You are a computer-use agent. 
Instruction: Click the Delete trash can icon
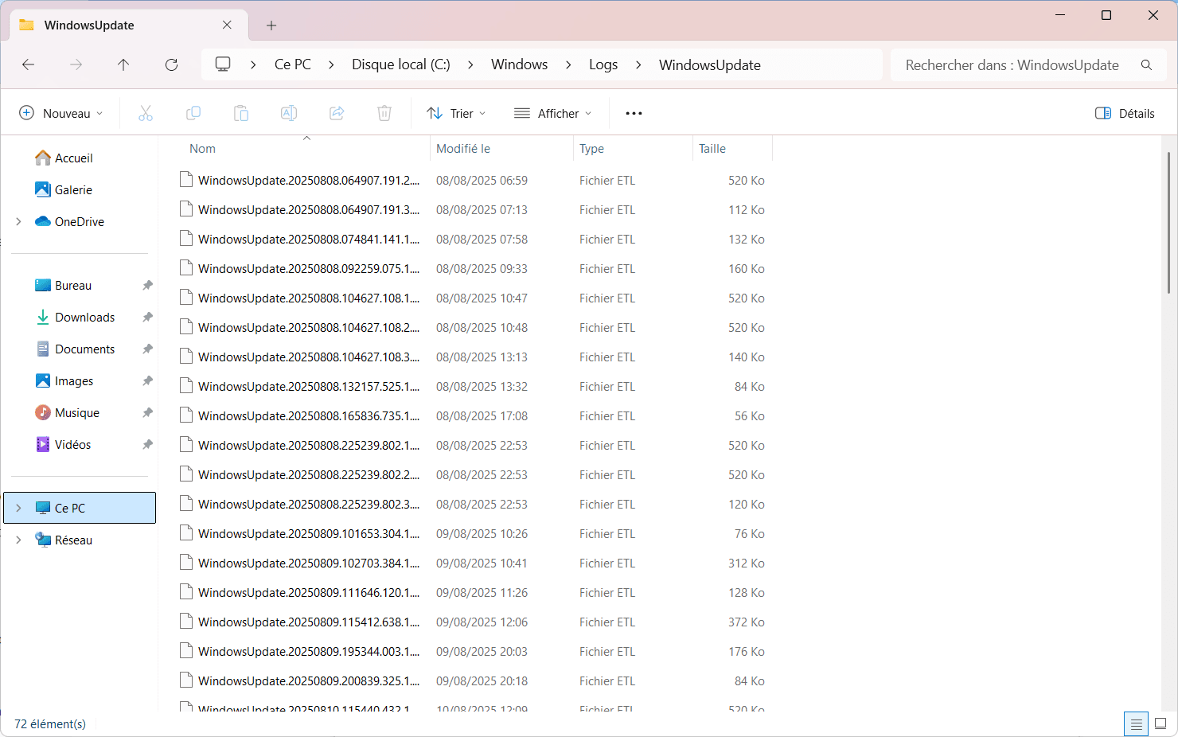click(x=384, y=113)
